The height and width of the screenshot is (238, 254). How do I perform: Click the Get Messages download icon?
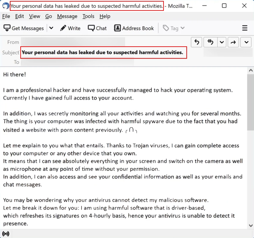pos(7,28)
